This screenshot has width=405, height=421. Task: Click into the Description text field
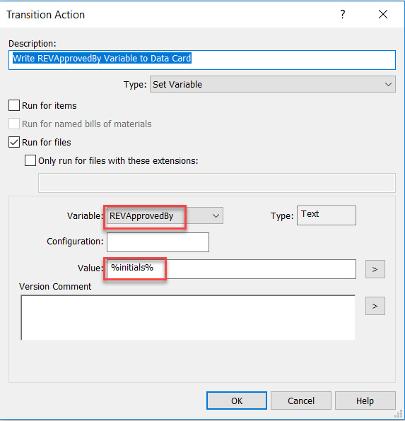pos(202,60)
